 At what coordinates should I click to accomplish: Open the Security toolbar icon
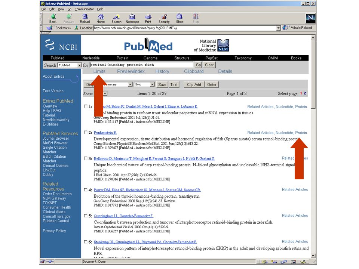164,17
